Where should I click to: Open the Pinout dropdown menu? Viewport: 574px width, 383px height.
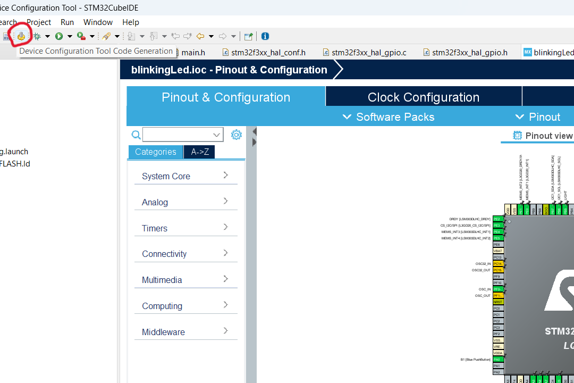543,116
